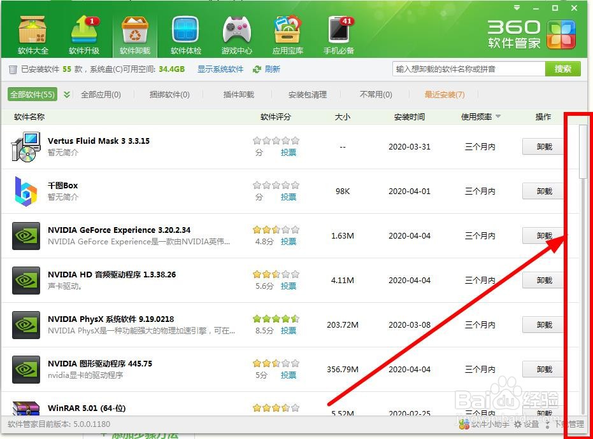This screenshot has width=593, height=439.
Task: Click the star rating of NVIDIA 图形驱动程序
Action: (x=276, y=363)
